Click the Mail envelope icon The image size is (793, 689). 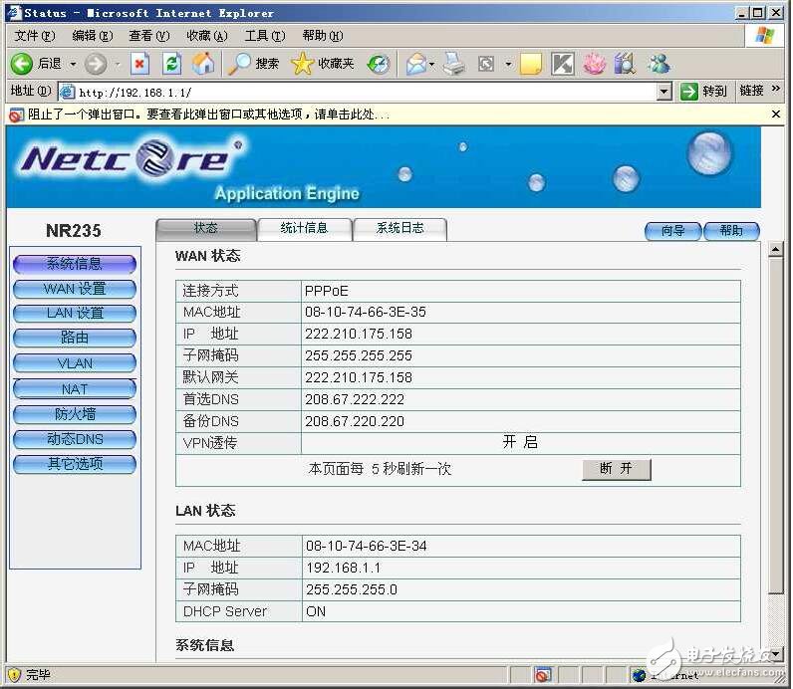pyautogui.click(x=415, y=64)
